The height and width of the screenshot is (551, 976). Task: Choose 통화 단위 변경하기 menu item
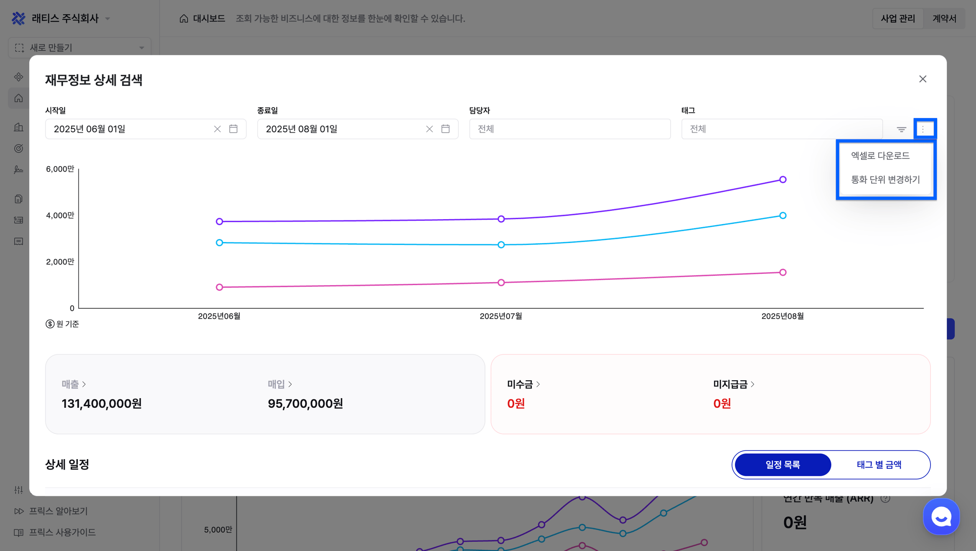[x=885, y=179]
